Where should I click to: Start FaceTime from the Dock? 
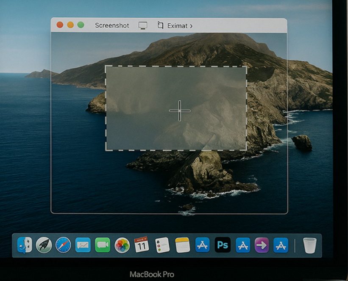click(x=102, y=245)
